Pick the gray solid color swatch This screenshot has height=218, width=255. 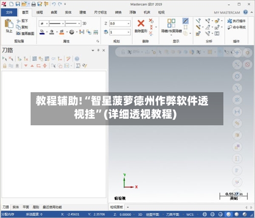tap(52, 32)
